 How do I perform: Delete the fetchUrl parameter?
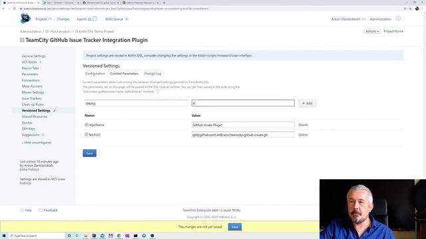tap(303, 135)
